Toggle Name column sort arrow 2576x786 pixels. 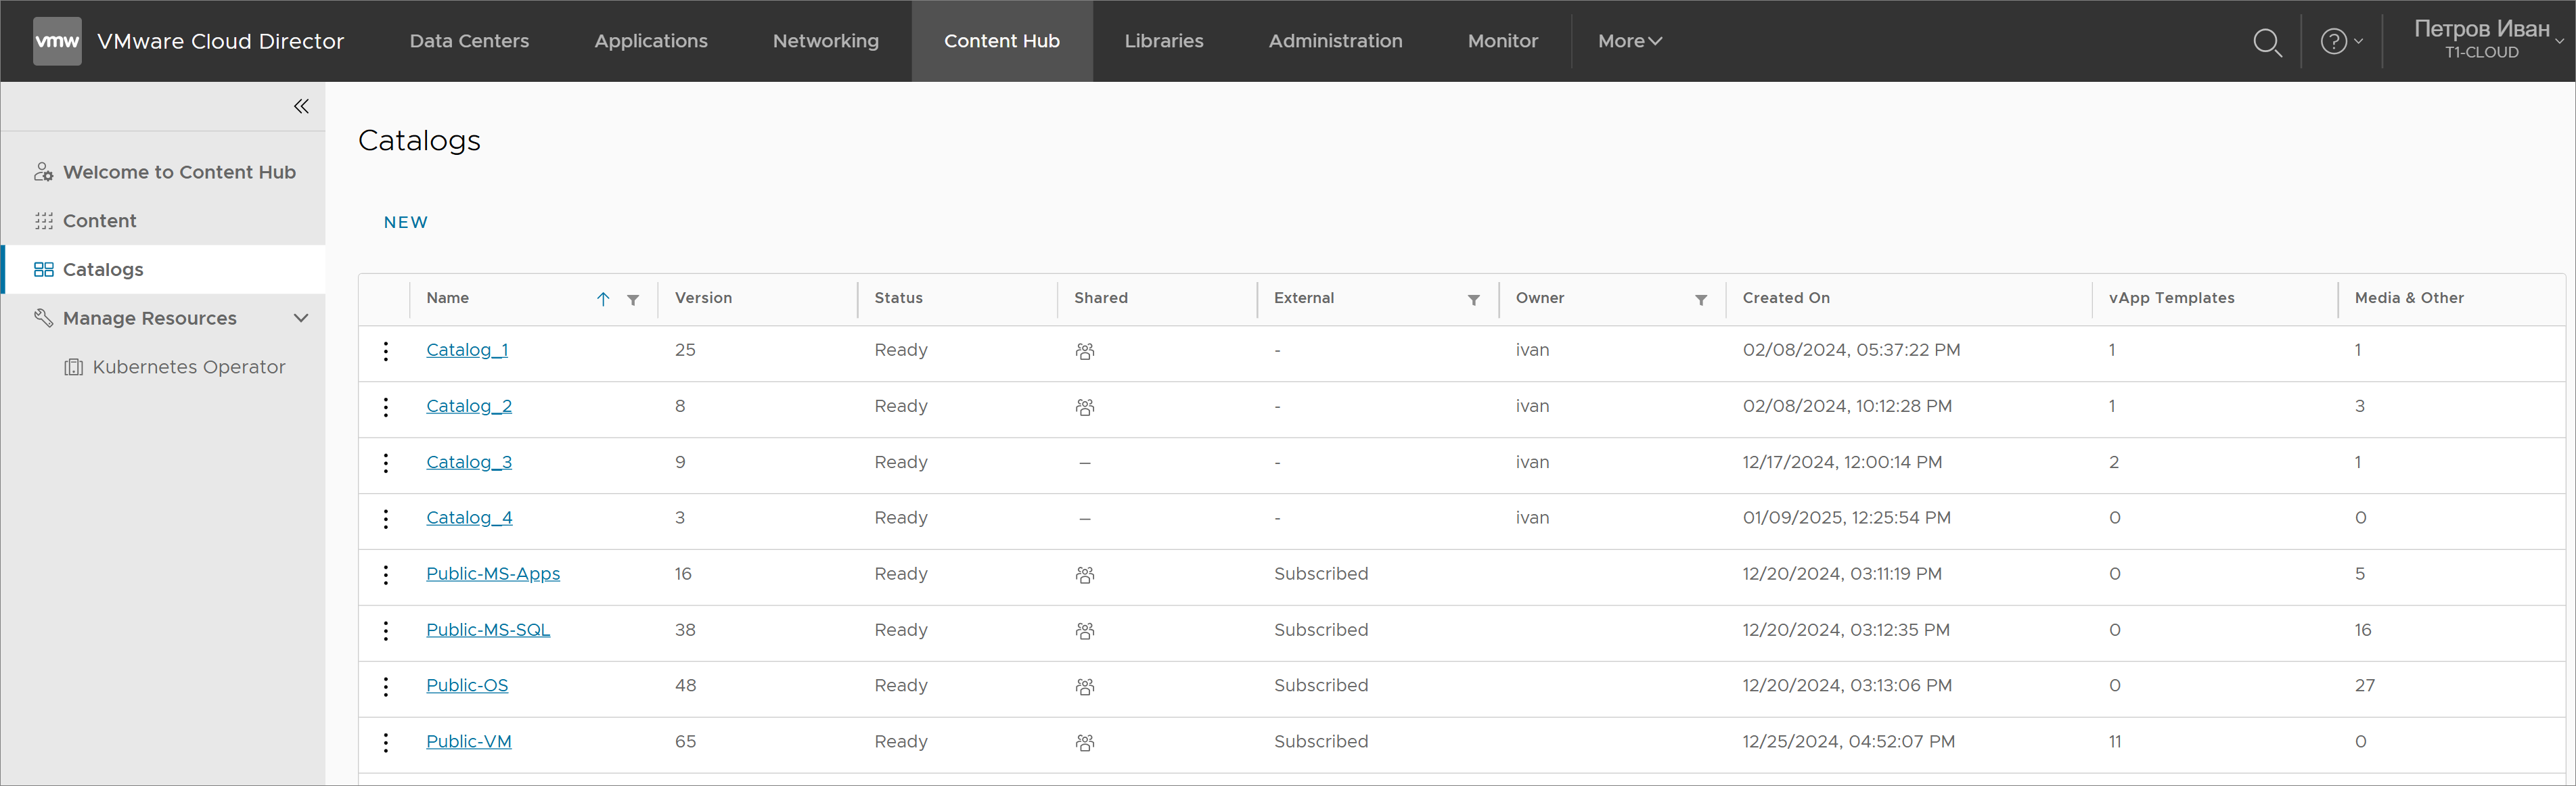603,299
